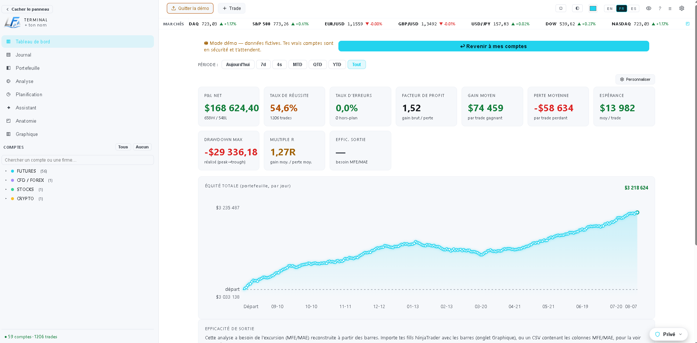Expand the FUTURES account group
This screenshot has height=343, width=697.
tap(6, 171)
